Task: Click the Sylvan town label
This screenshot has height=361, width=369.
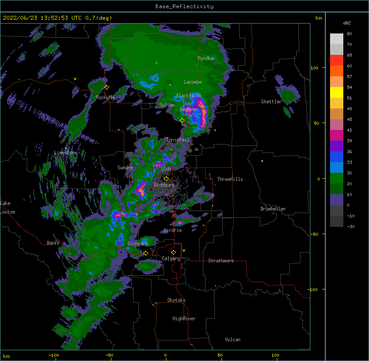Action: pos(167,105)
